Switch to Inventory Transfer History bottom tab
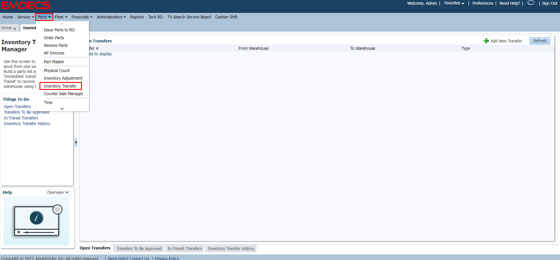 231,249
